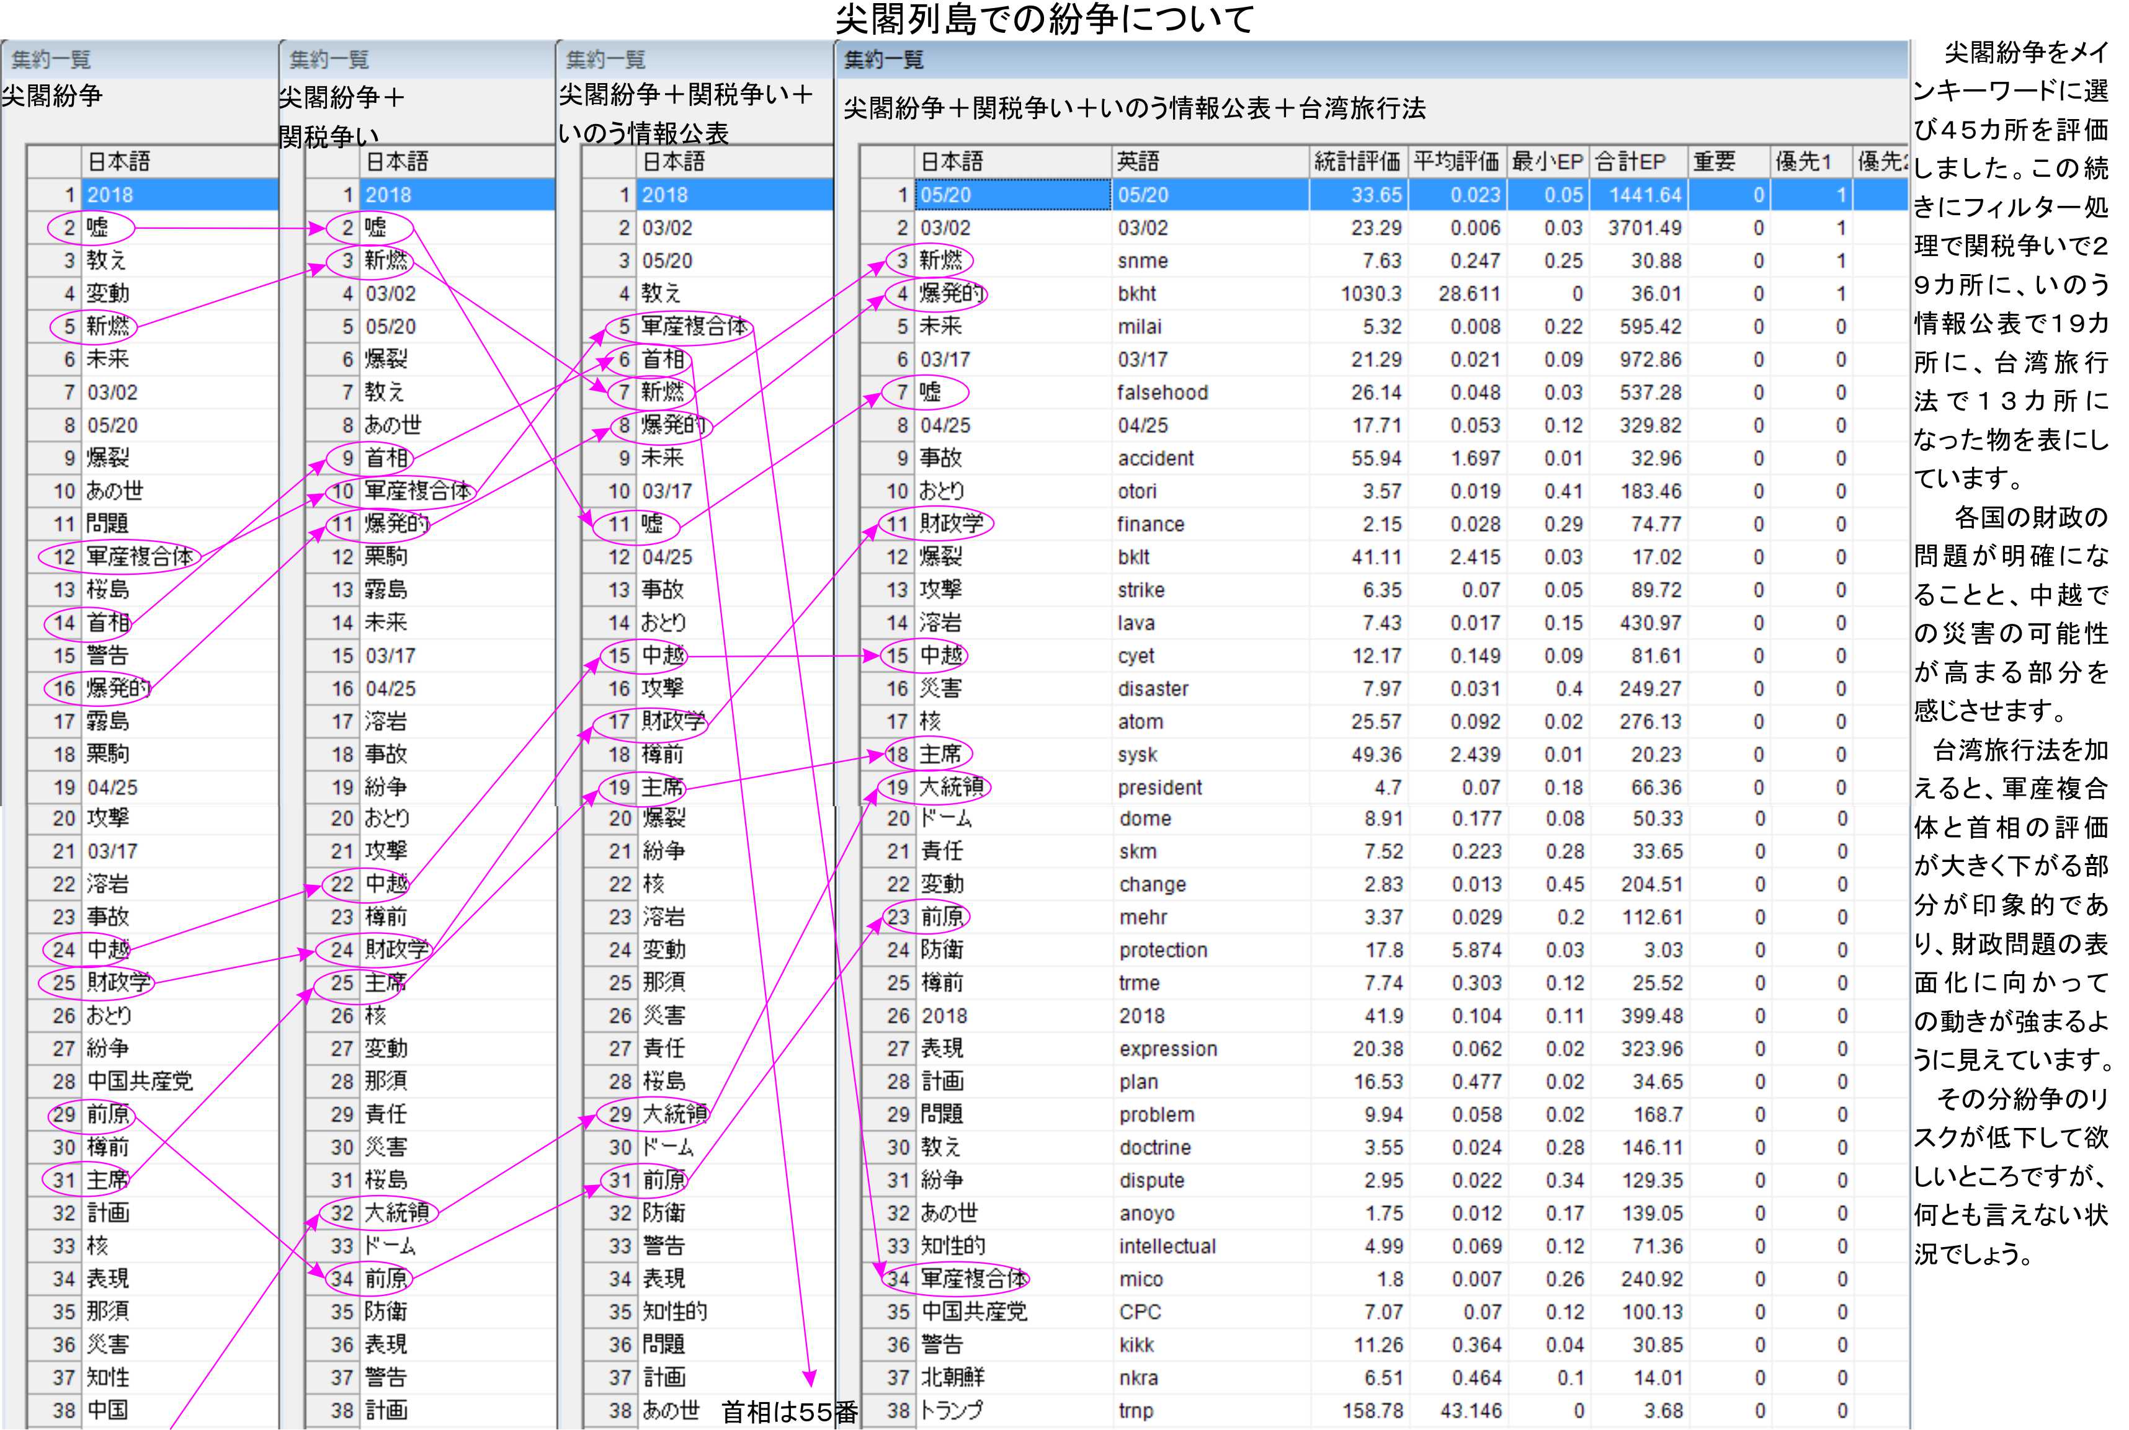Screen dimensions: 2129x1430
Task: Click the 統計評価 column header
Action: 1357,161
